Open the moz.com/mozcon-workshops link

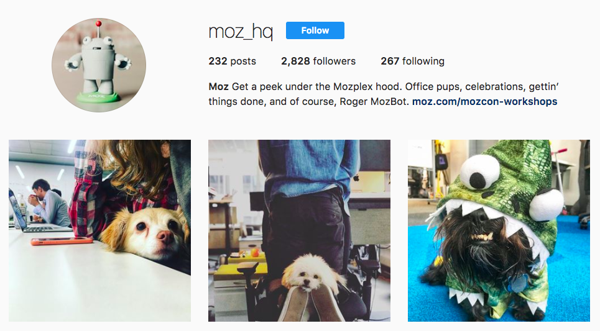pyautogui.click(x=484, y=102)
